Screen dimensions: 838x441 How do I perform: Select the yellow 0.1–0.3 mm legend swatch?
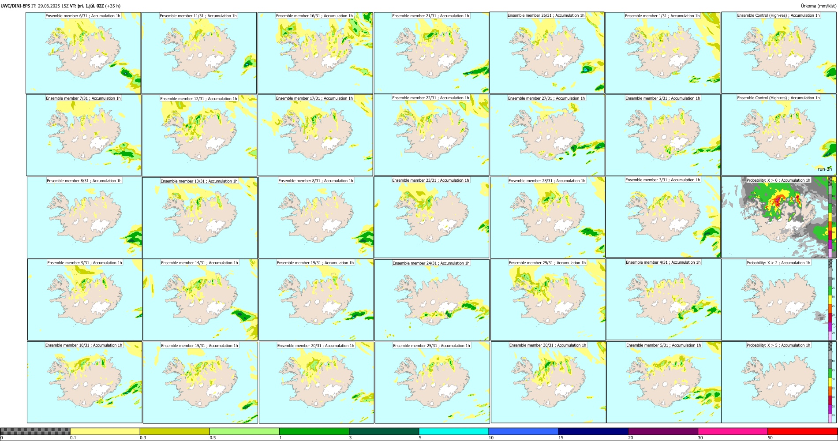(105, 431)
